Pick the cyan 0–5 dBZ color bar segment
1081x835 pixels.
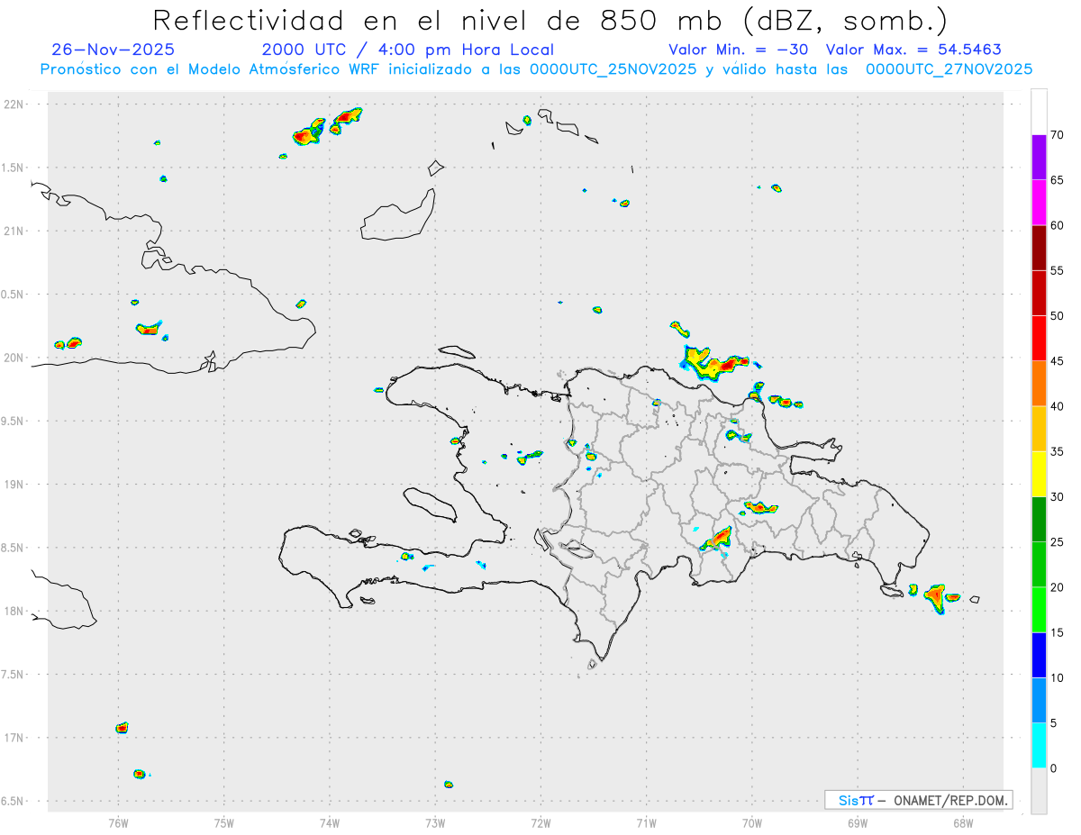coord(1039,746)
